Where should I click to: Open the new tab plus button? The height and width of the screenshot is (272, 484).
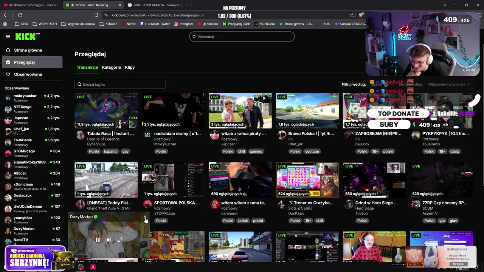191,5
